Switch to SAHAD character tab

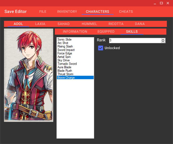(64, 24)
